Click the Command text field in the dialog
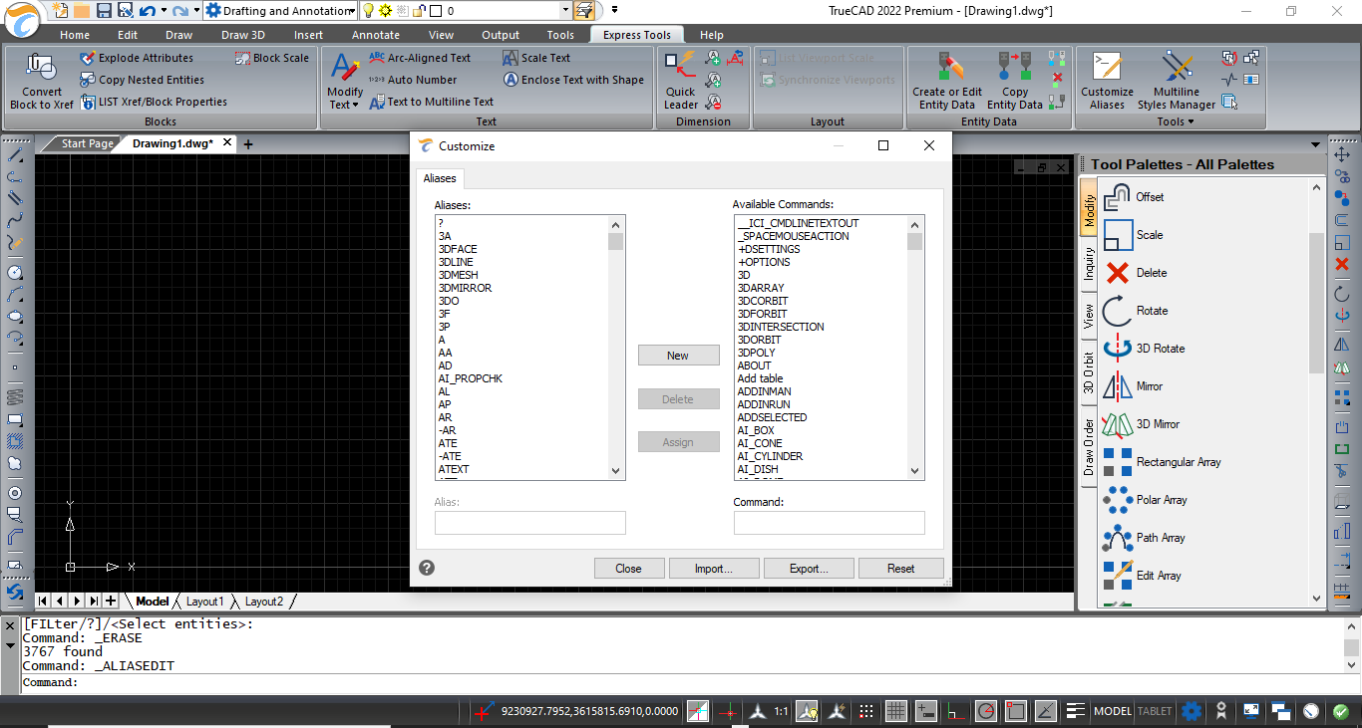The image size is (1362, 728). pos(830,523)
